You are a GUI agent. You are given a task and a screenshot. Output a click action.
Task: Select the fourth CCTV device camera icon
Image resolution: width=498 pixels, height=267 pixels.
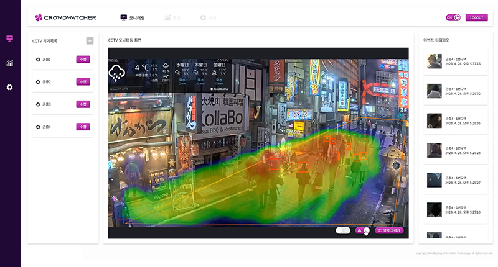[x=38, y=127]
